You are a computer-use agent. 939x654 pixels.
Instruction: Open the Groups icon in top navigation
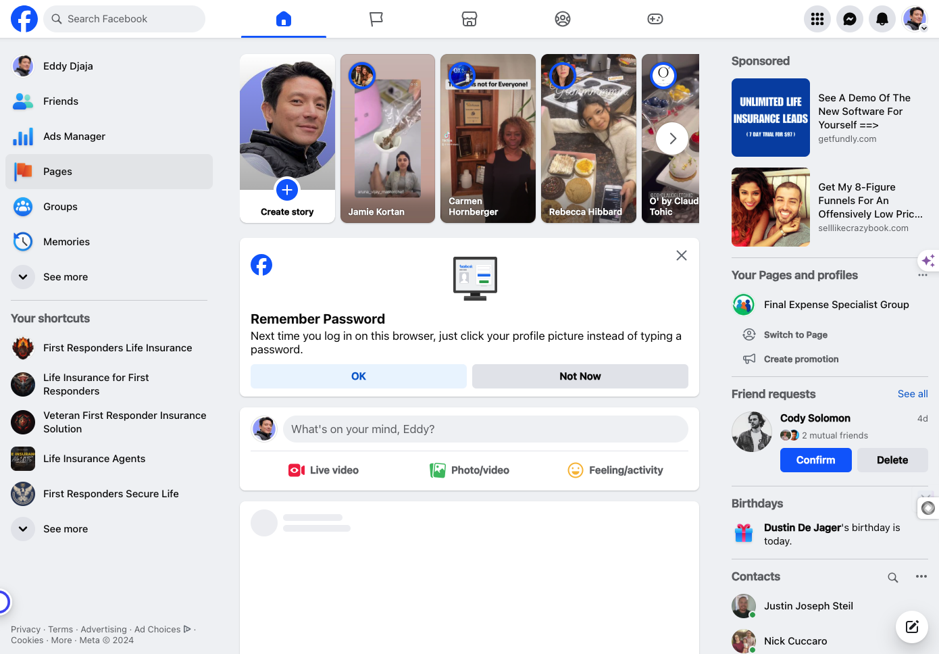pyautogui.click(x=563, y=19)
